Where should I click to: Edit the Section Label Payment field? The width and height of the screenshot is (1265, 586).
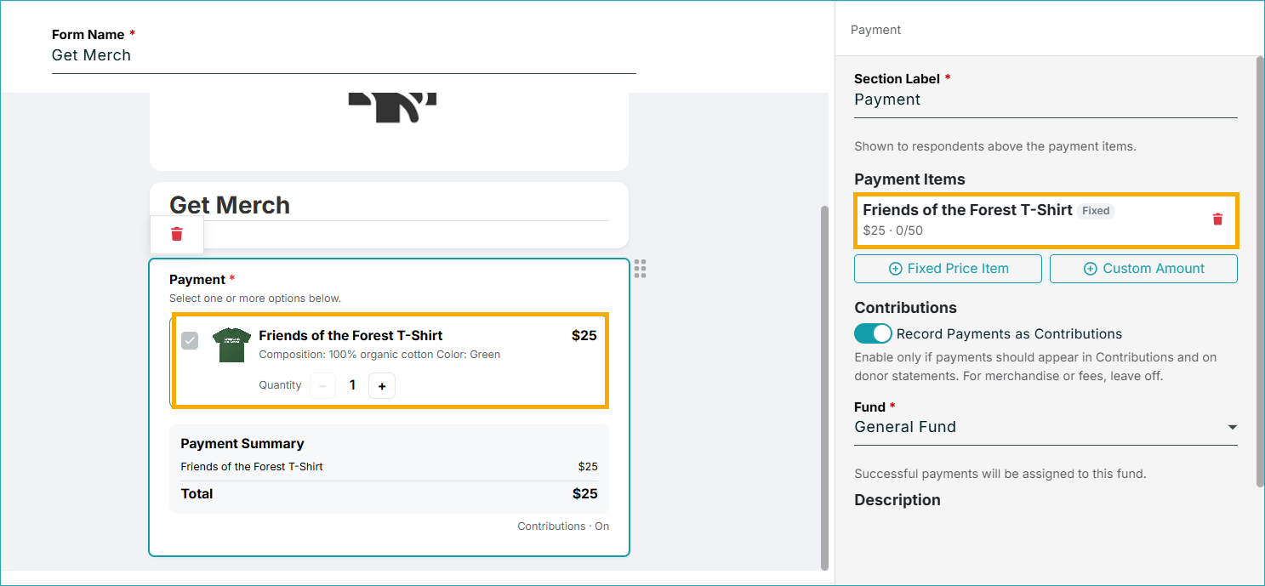tap(1046, 100)
